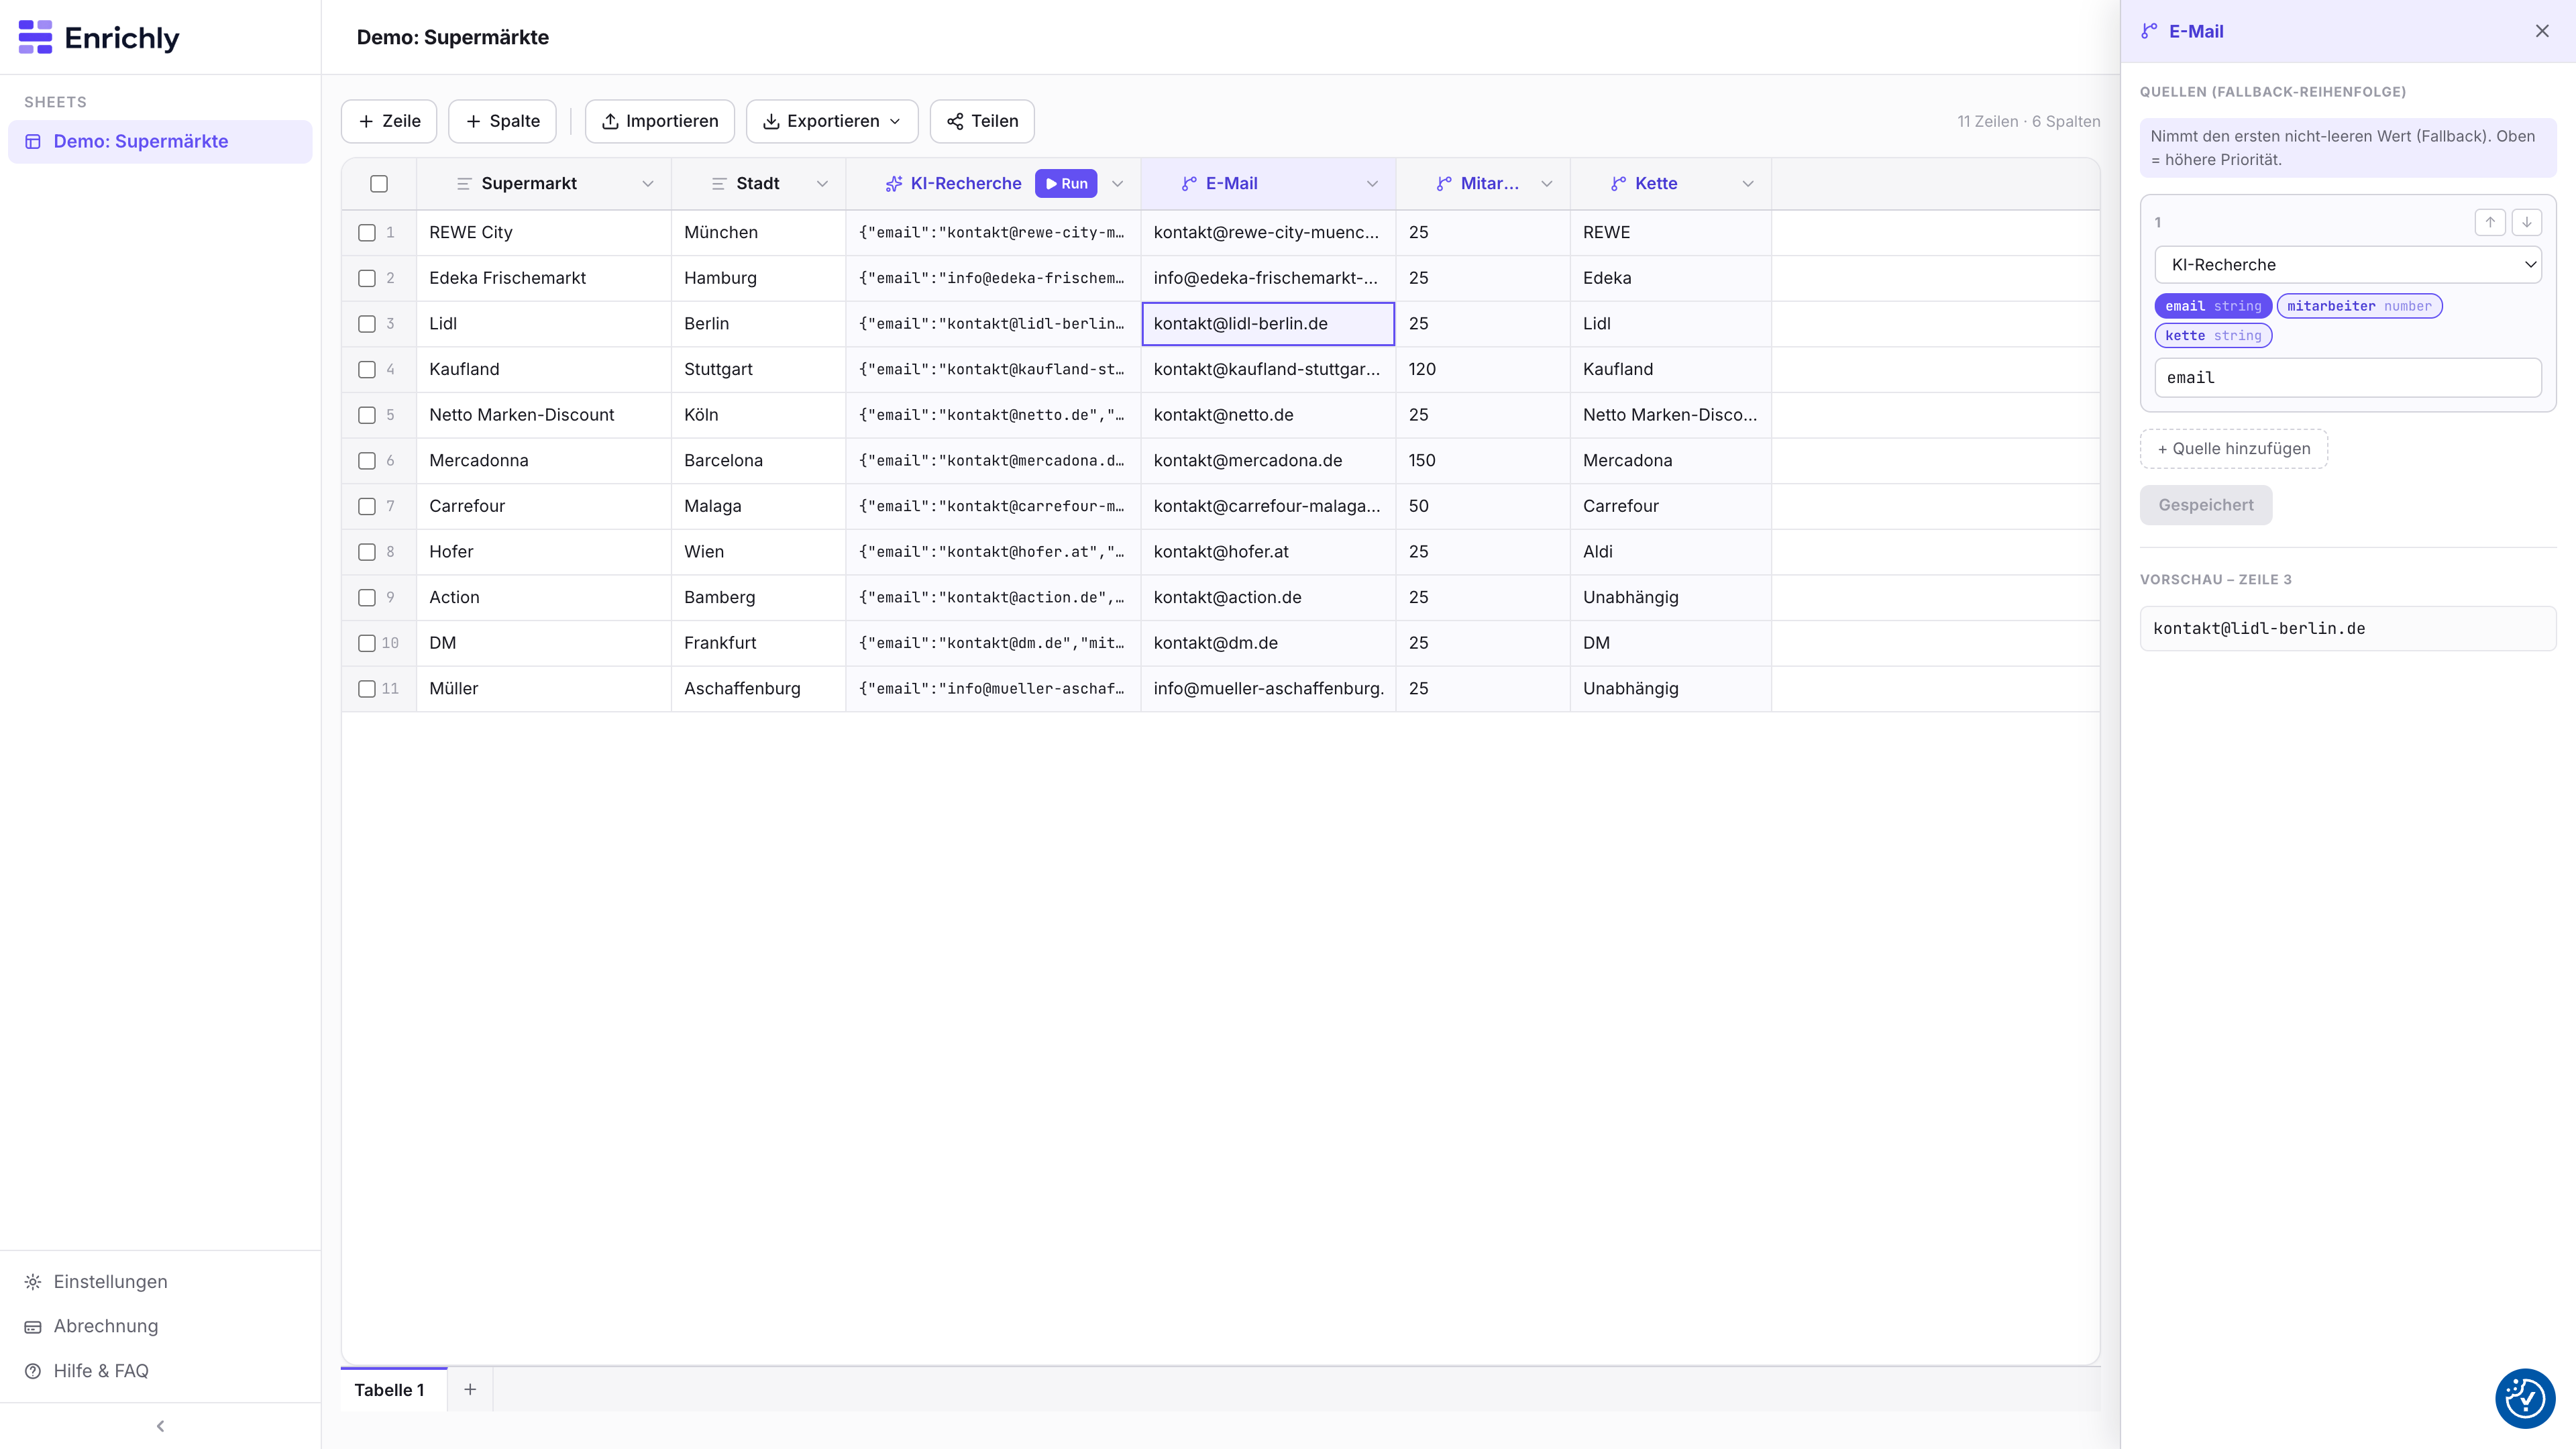
Task: Click the kontakt@hofer.at email cell
Action: click(1268, 552)
